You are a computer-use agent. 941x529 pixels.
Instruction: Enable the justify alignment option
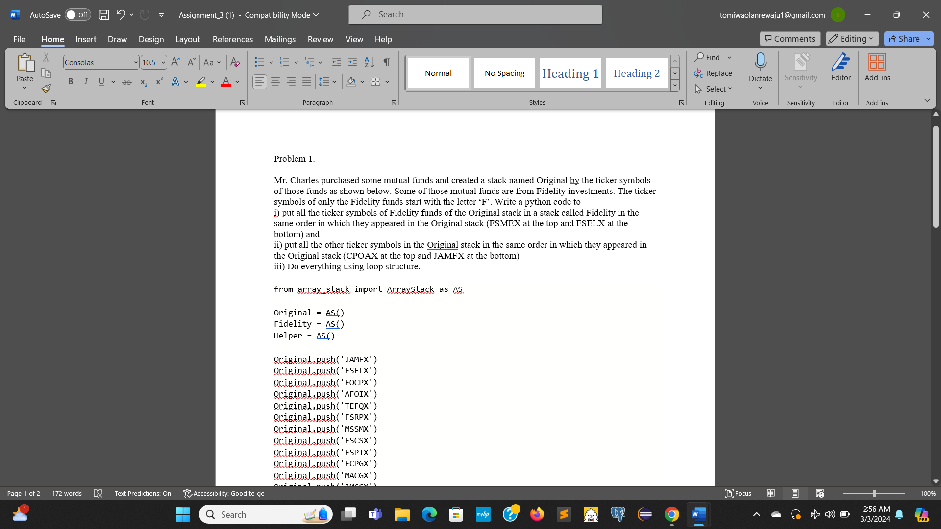click(307, 82)
